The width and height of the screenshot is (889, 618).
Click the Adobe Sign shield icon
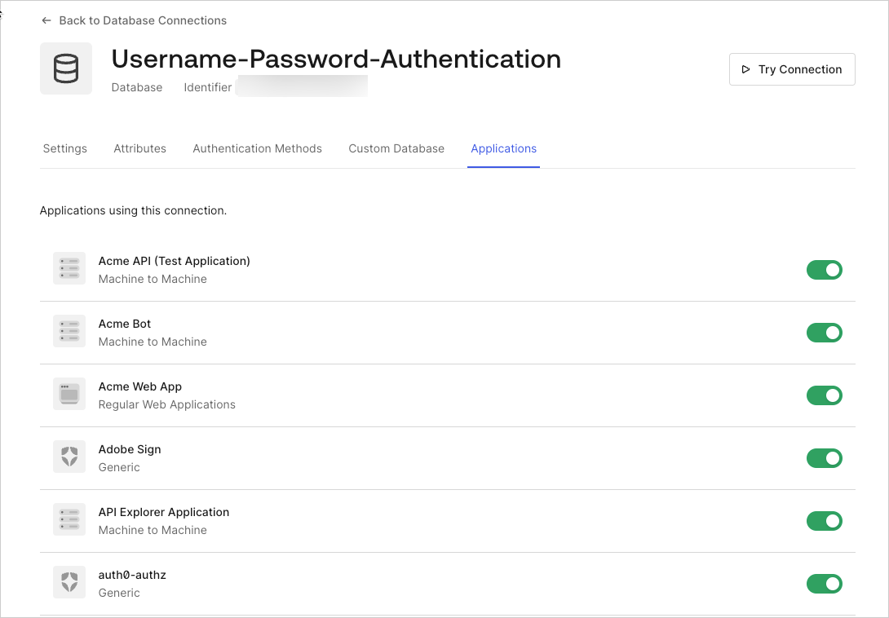(69, 456)
